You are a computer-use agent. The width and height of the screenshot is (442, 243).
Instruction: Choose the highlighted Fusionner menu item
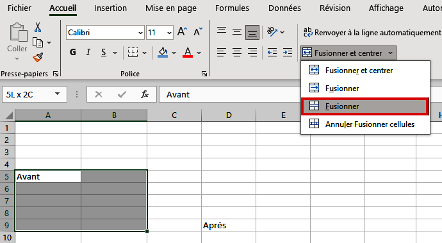click(365, 106)
